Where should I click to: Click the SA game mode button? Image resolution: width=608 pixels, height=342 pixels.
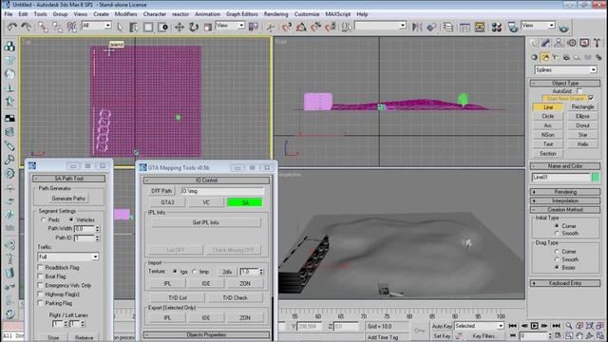245,202
